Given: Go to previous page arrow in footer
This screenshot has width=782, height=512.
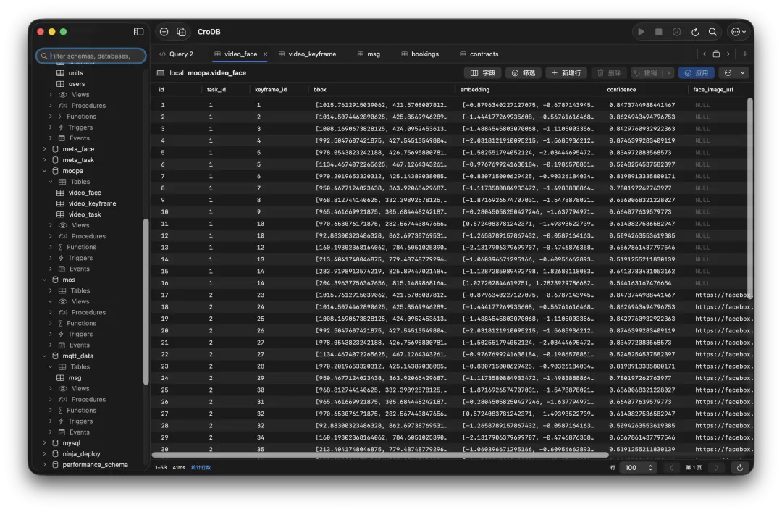Looking at the screenshot, I should (671, 468).
